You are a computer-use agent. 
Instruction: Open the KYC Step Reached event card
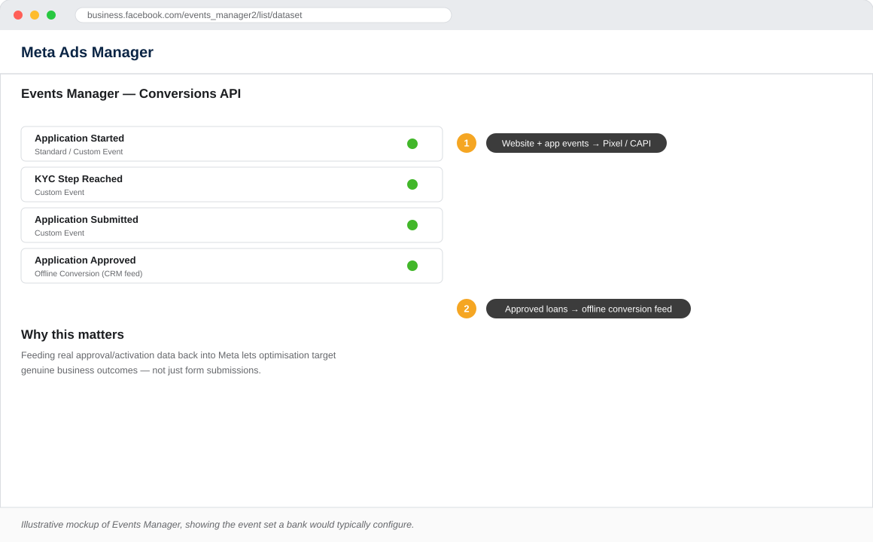click(x=232, y=184)
